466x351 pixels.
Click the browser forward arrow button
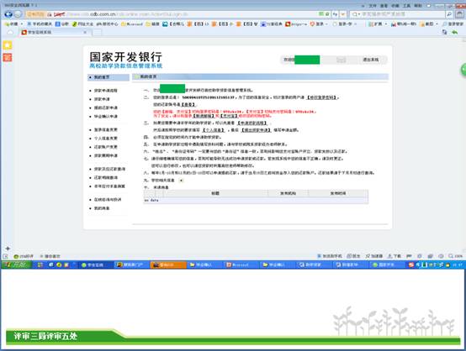[x=18, y=14]
